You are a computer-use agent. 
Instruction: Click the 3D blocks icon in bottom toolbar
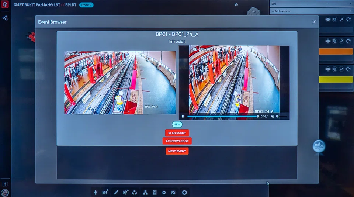(135, 192)
